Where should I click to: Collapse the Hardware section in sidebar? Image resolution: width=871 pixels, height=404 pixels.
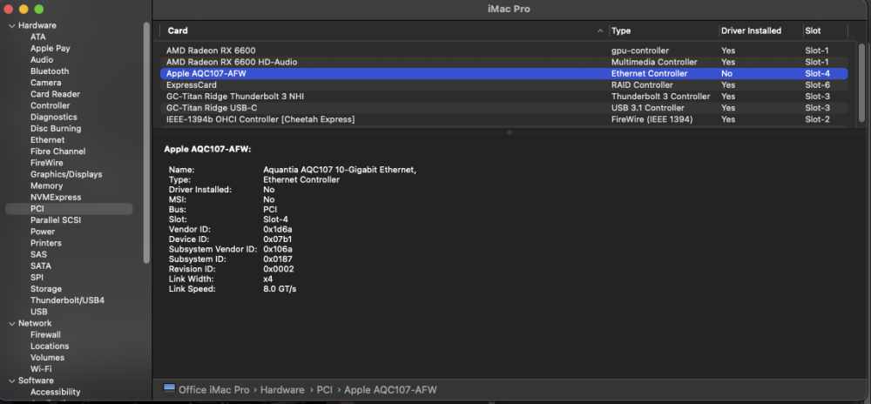click(x=11, y=25)
